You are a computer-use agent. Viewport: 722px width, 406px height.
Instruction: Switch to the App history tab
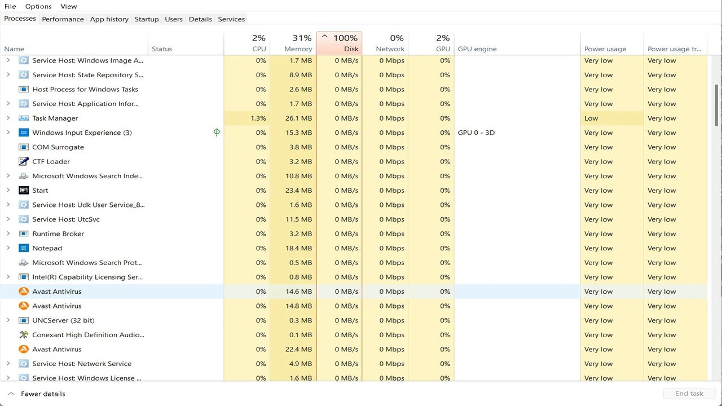109,19
